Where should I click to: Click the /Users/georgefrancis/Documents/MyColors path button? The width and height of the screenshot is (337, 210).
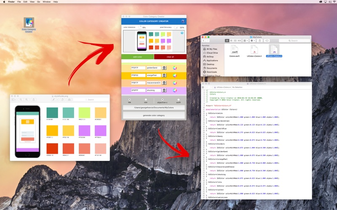[154, 108]
